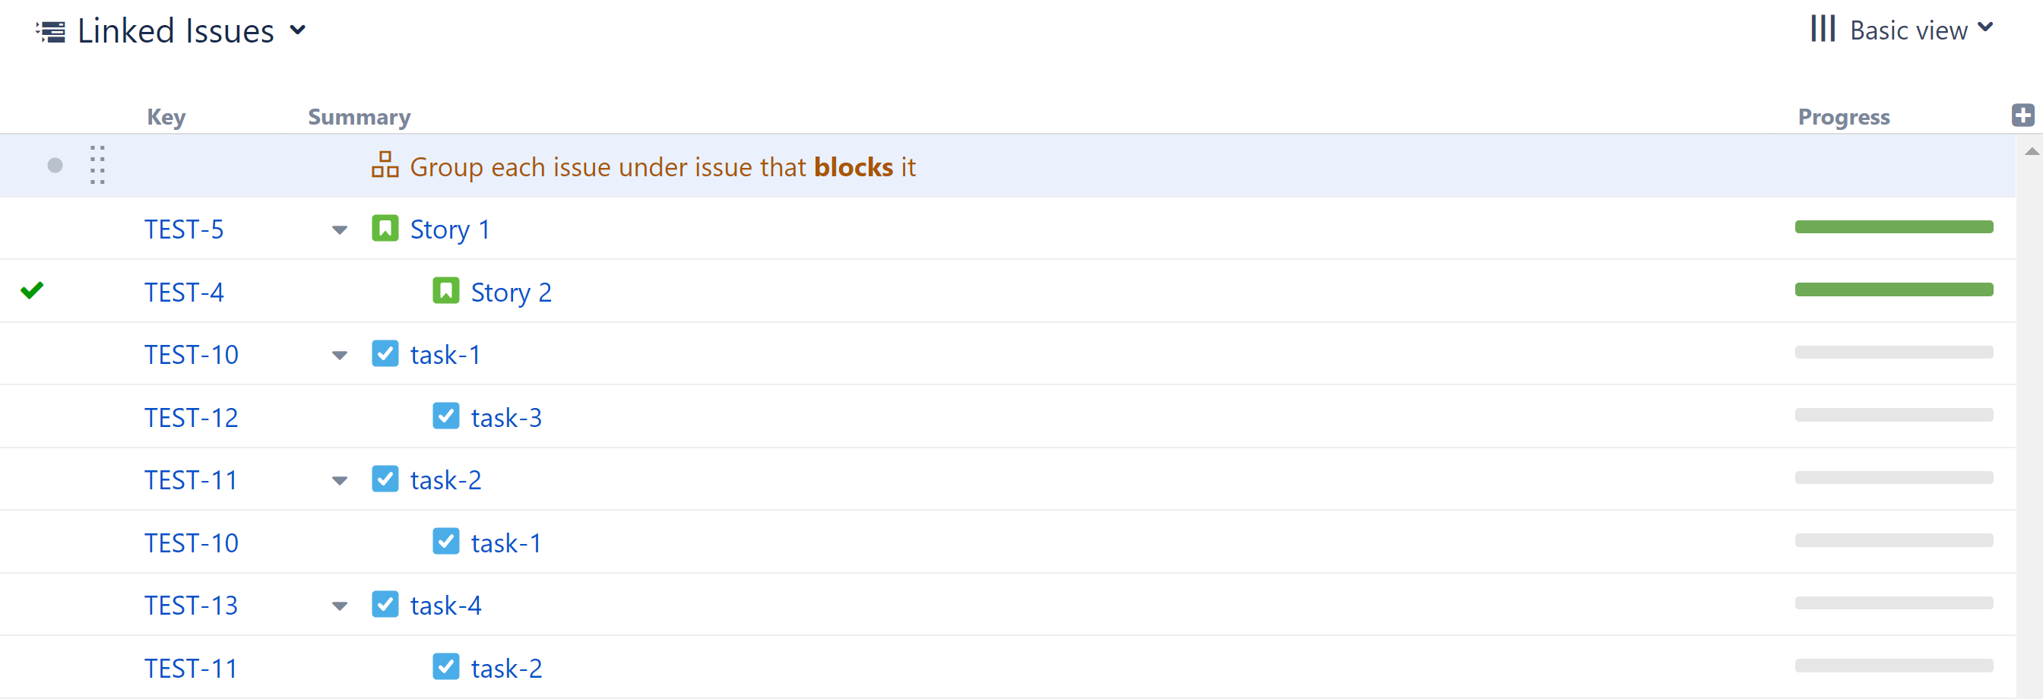Click the drag handle on the grouping row
Image resolution: width=2043 pixels, height=699 pixels.
97,166
